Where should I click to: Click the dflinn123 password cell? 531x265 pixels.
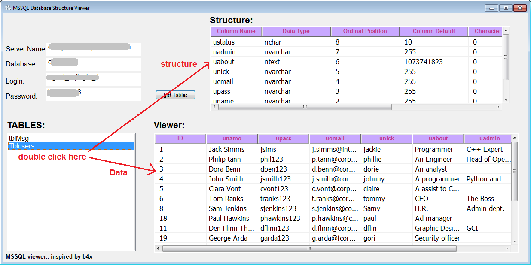click(284, 228)
